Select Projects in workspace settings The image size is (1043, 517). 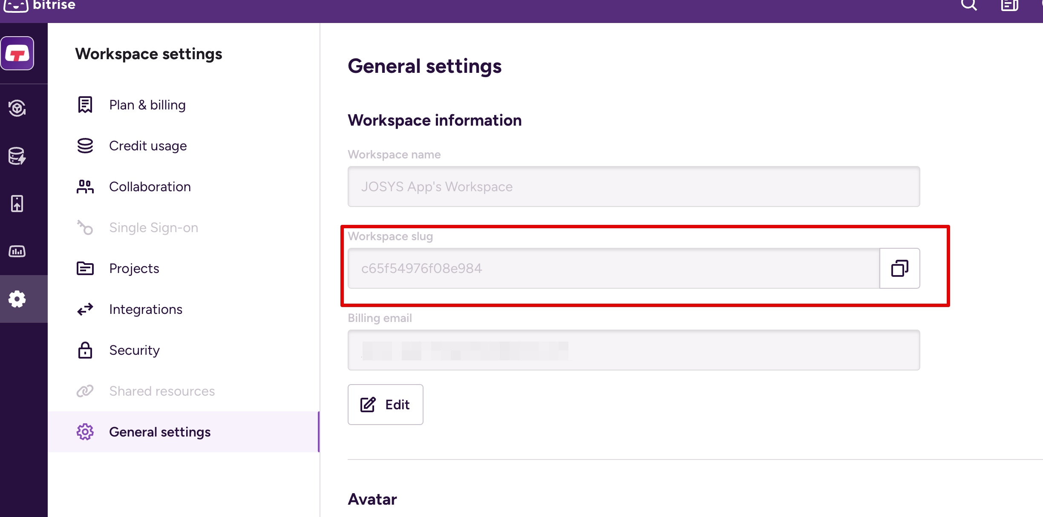[134, 268]
